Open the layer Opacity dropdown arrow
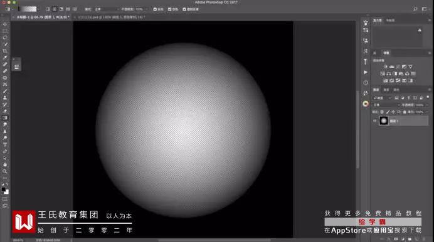Image resolution: width=434 pixels, height=242 pixels. [x=426, y=105]
